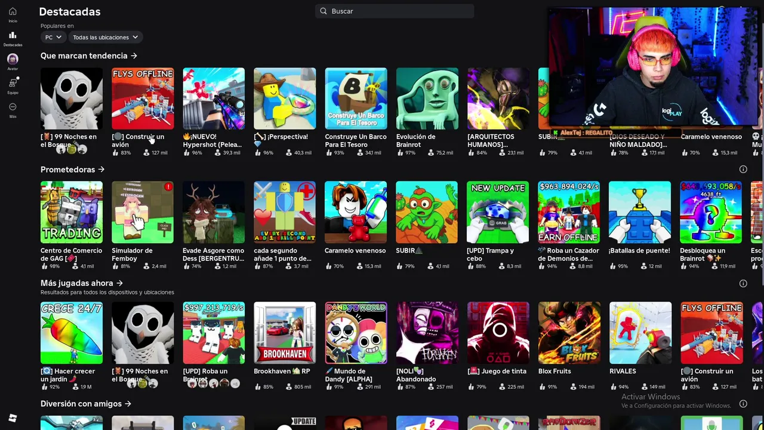
Task: Open the Juego de tinta thumbnail
Action: tap(498, 333)
